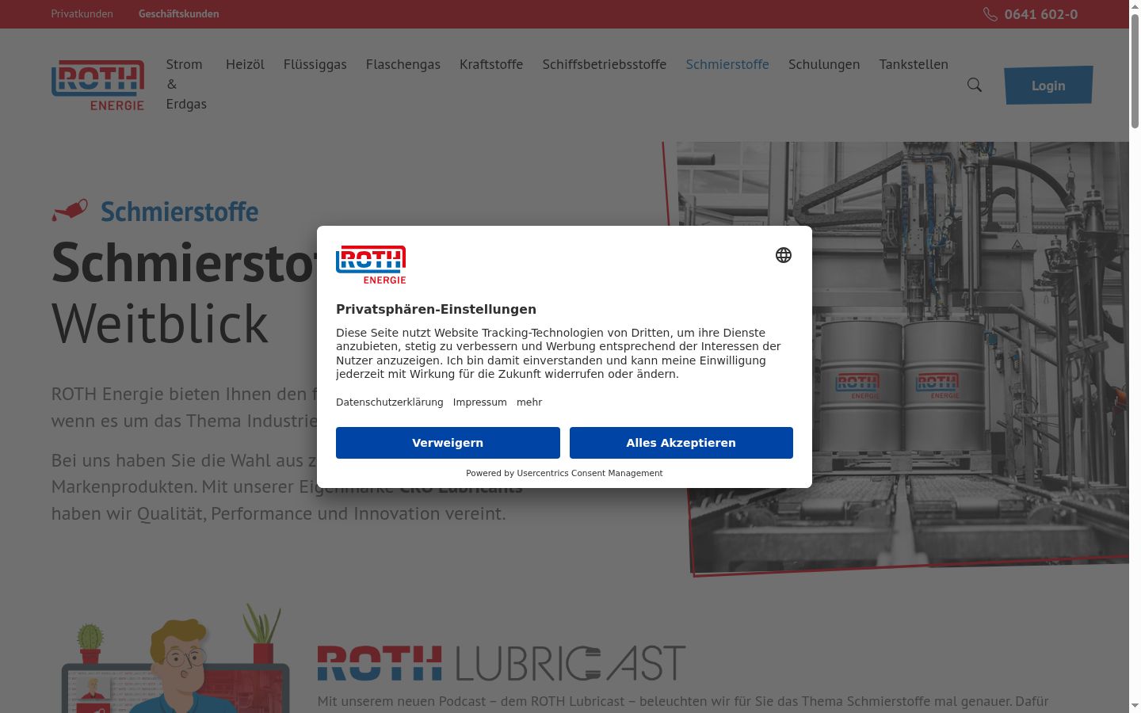
Task: Show more options via the mehr link
Action: coord(529,402)
